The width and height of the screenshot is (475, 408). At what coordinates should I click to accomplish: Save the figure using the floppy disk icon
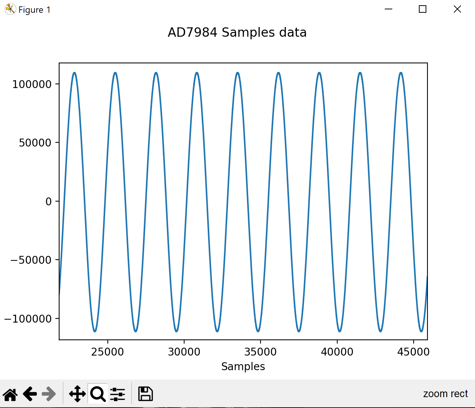145,394
